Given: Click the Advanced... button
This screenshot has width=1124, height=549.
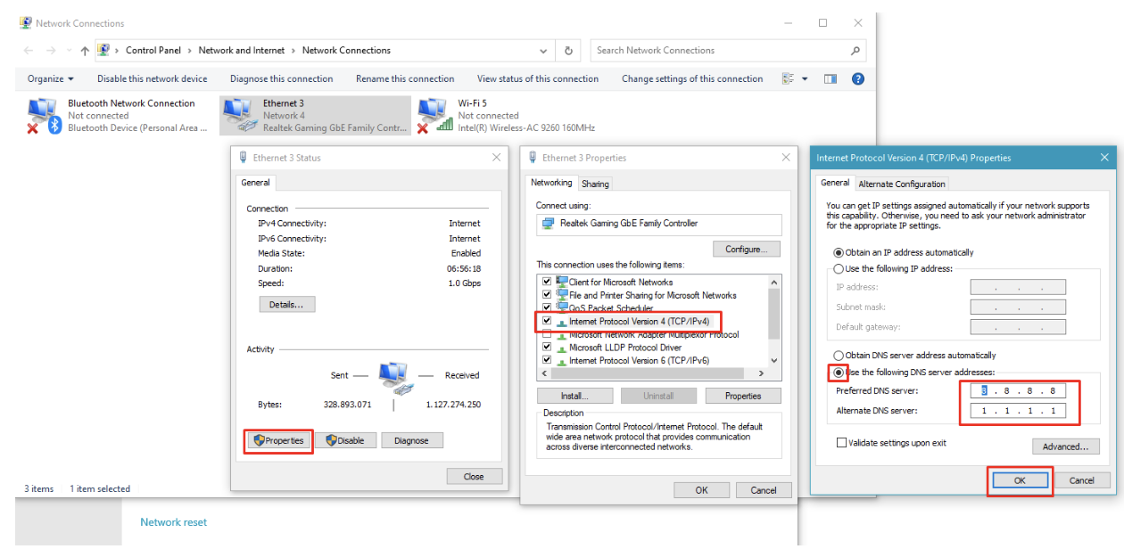Looking at the screenshot, I should tap(1065, 447).
